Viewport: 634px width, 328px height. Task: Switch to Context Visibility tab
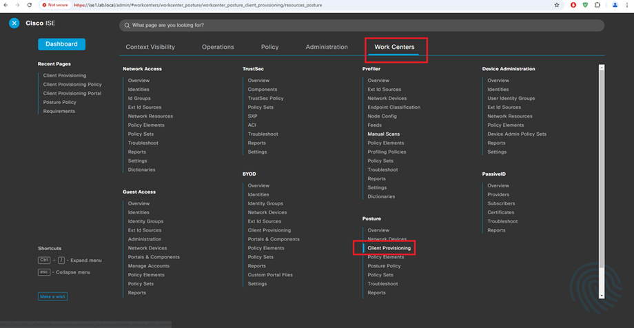(150, 47)
